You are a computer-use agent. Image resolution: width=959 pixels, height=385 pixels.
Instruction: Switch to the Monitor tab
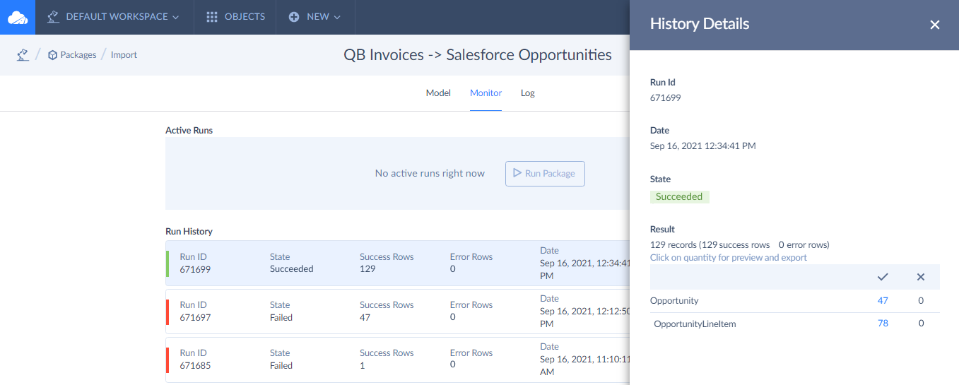[486, 93]
